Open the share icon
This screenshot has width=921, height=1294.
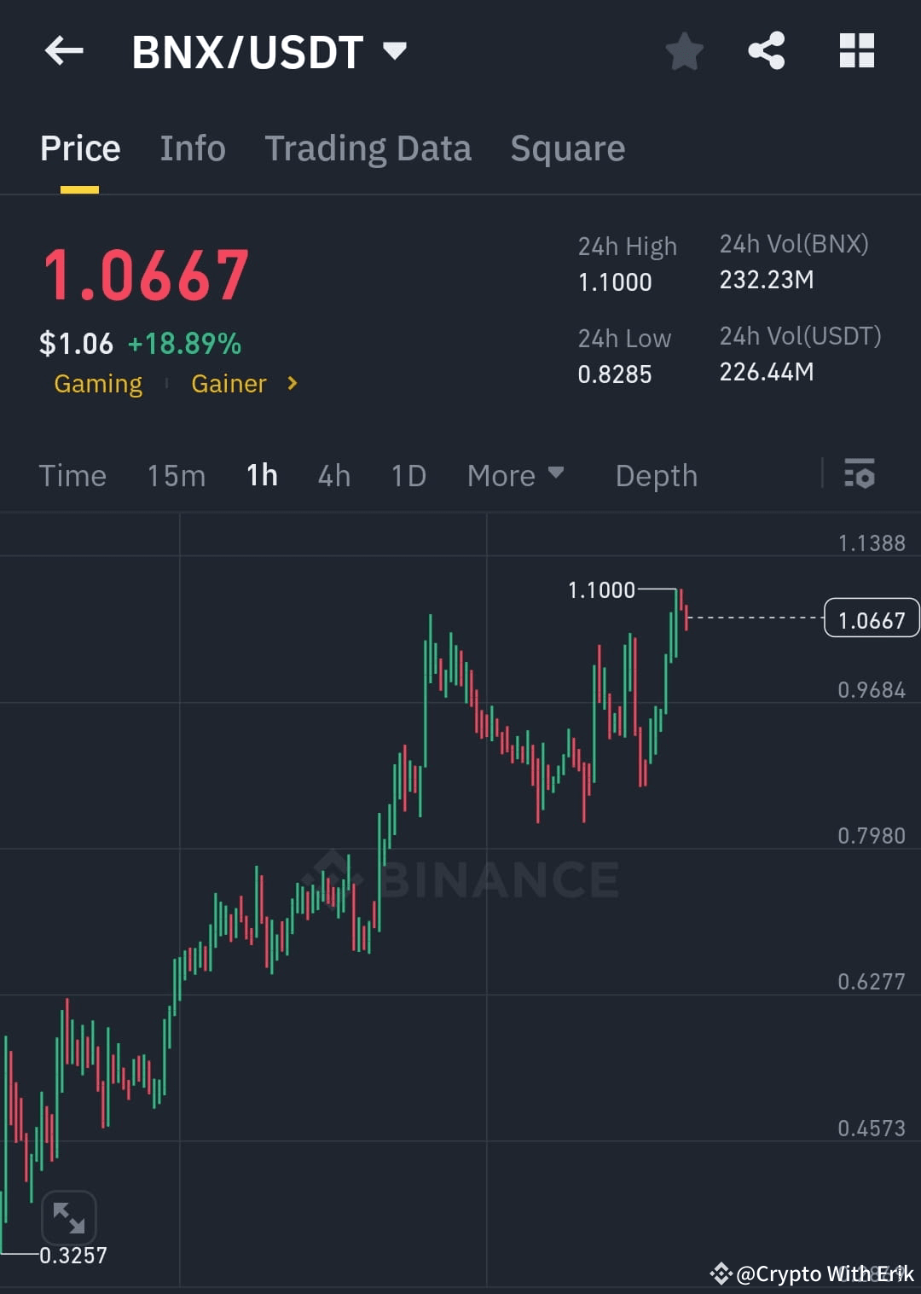[766, 51]
